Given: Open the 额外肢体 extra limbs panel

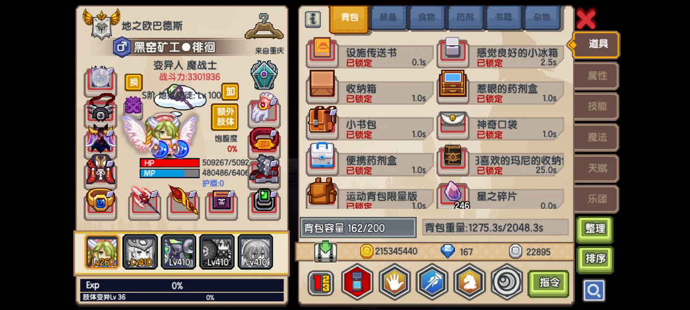Looking at the screenshot, I should [x=225, y=117].
